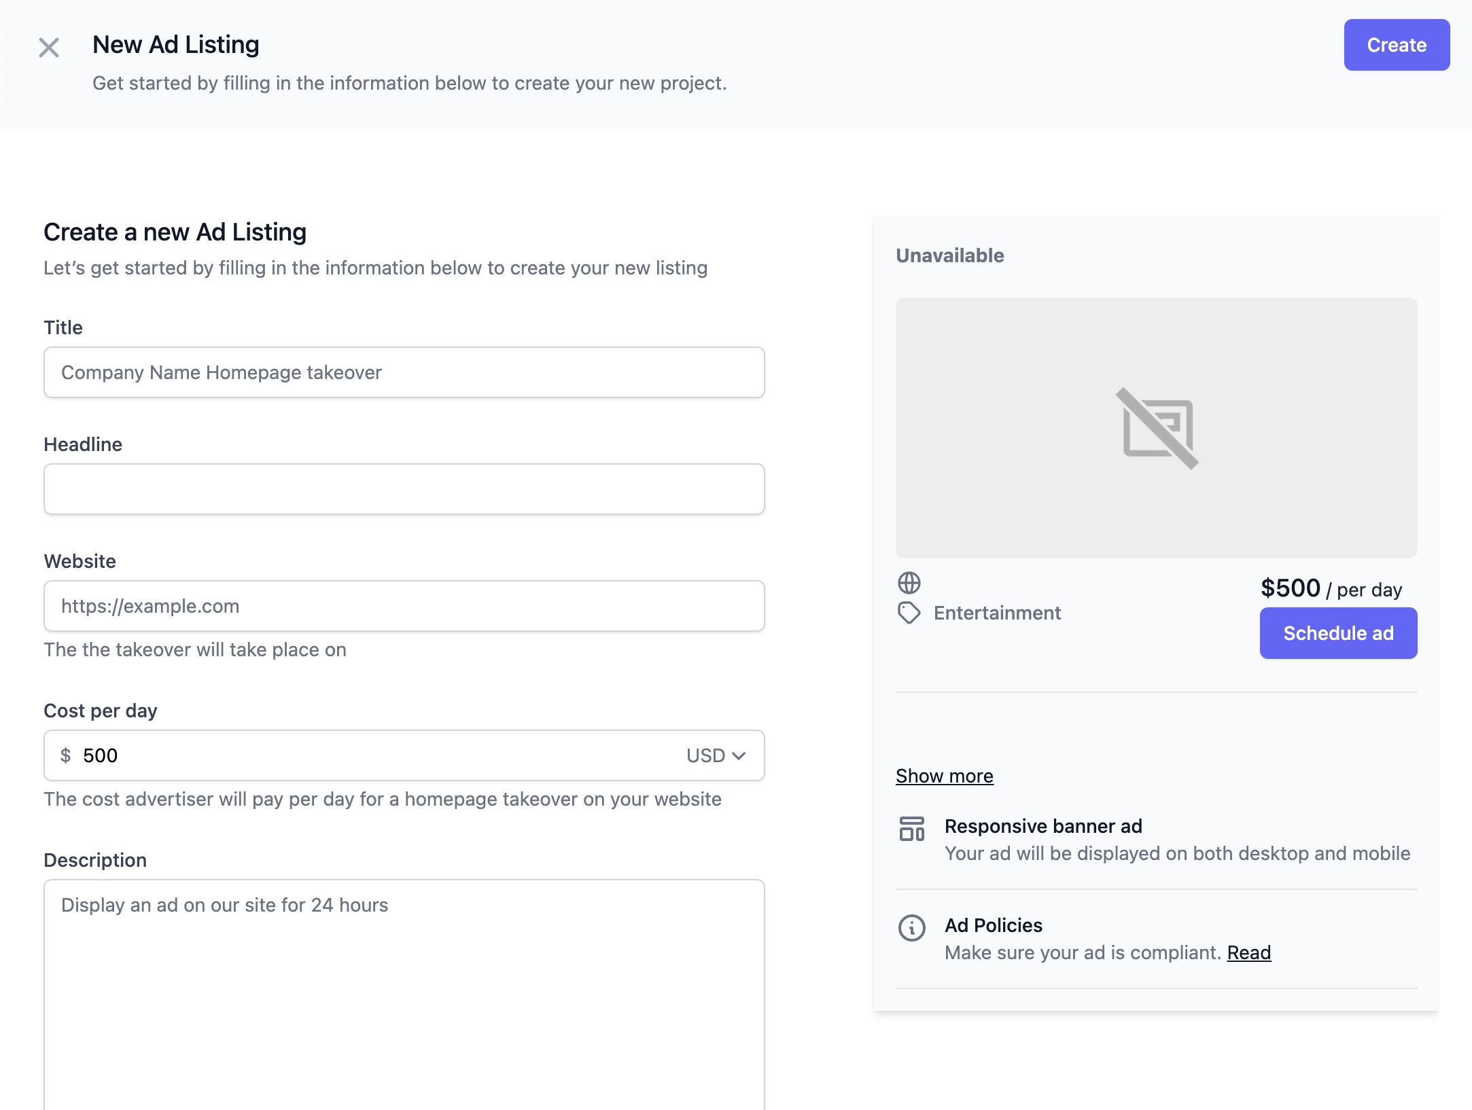The height and width of the screenshot is (1110, 1472).
Task: Click the Schedule ad button
Action: pos(1337,633)
